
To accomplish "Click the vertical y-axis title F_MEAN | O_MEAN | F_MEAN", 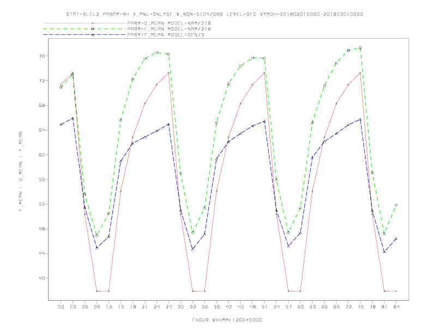I will pyautogui.click(x=21, y=171).
